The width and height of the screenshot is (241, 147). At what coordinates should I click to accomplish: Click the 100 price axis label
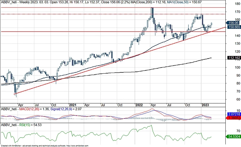(x=238, y=68)
